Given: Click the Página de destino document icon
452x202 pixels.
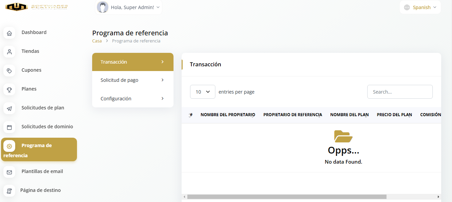Looking at the screenshot, I should [9, 191].
